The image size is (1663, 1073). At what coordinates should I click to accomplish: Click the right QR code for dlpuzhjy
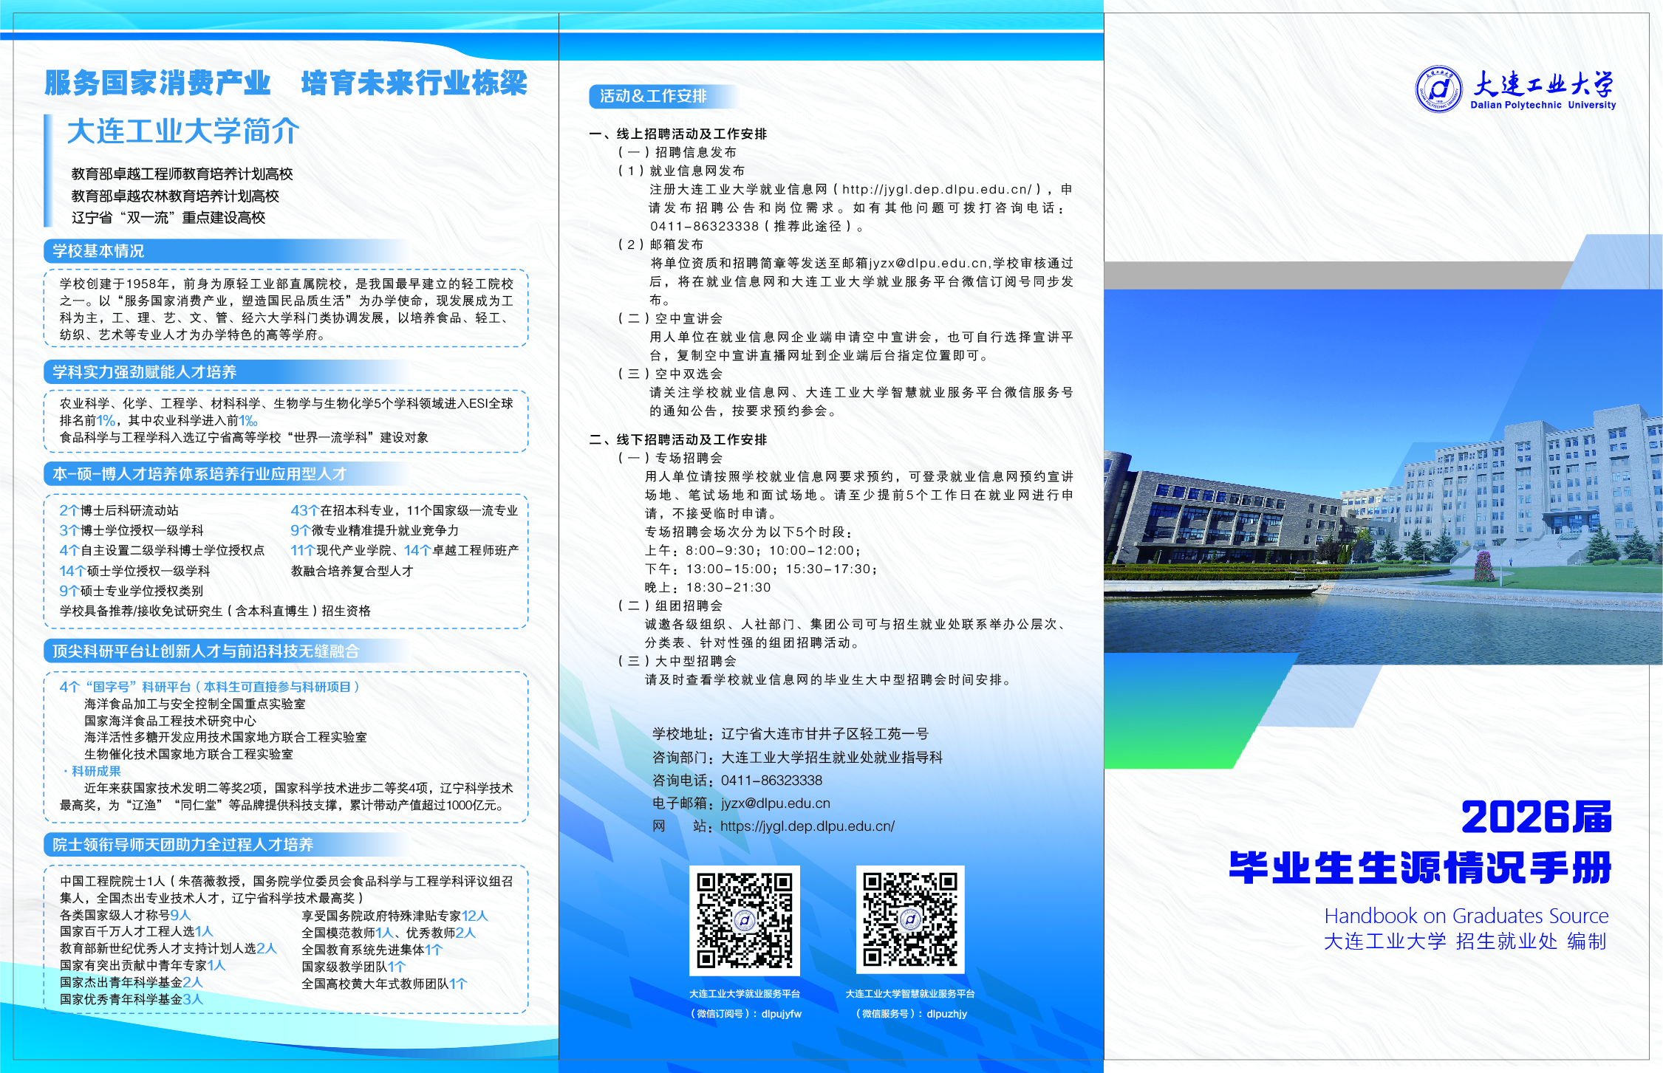910,920
